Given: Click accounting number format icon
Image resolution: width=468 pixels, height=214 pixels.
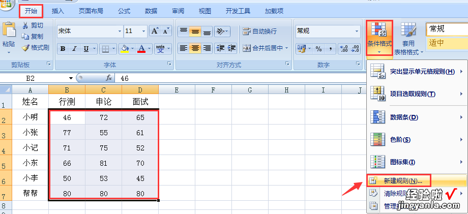Looking at the screenshot, I should 301,49.
